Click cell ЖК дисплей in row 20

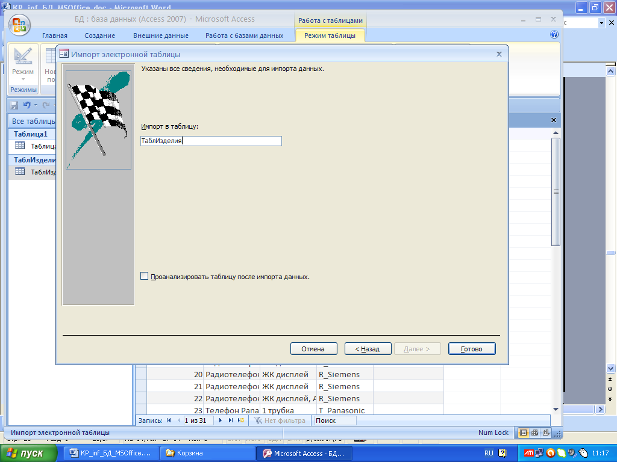tap(288, 374)
